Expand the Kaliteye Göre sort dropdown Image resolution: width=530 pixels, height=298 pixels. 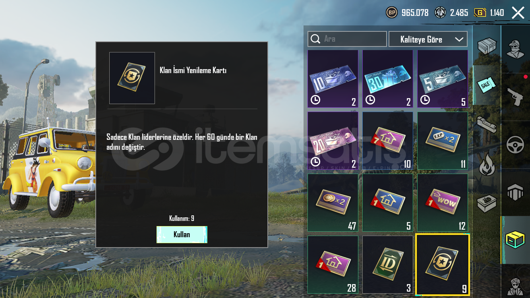tap(428, 39)
